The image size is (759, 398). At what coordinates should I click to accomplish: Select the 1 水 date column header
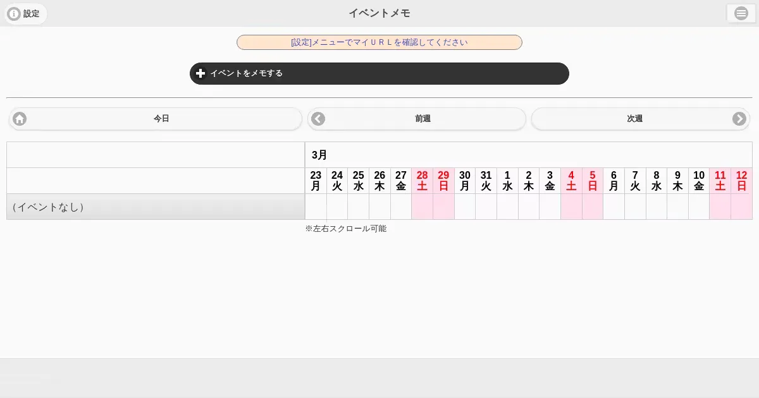click(x=507, y=181)
